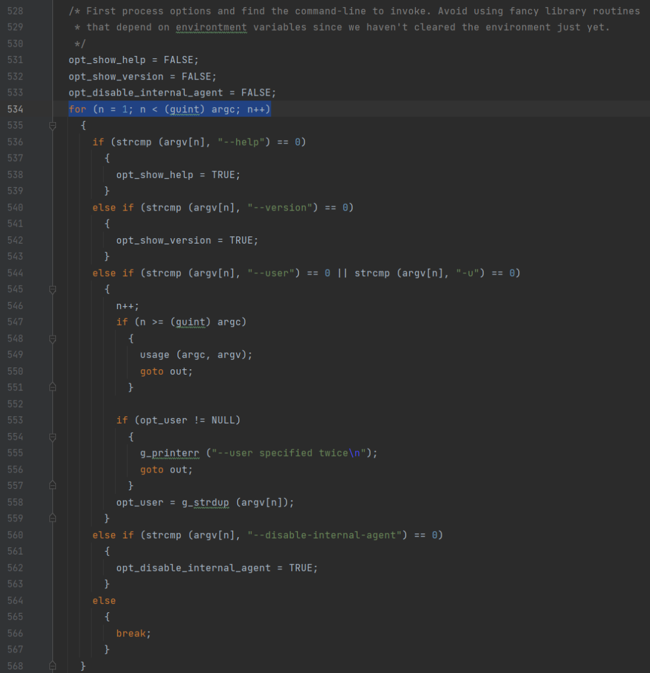
Task: Collapse the opt_user NULL check block at line 554
Action: click(52, 437)
